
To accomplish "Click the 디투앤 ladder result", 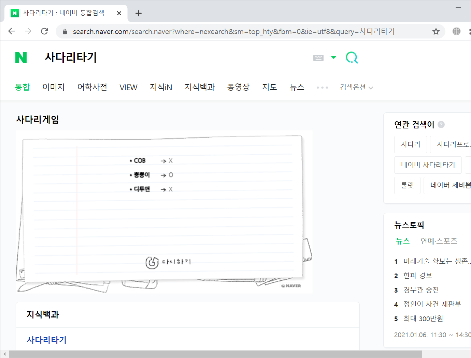I will [x=151, y=189].
